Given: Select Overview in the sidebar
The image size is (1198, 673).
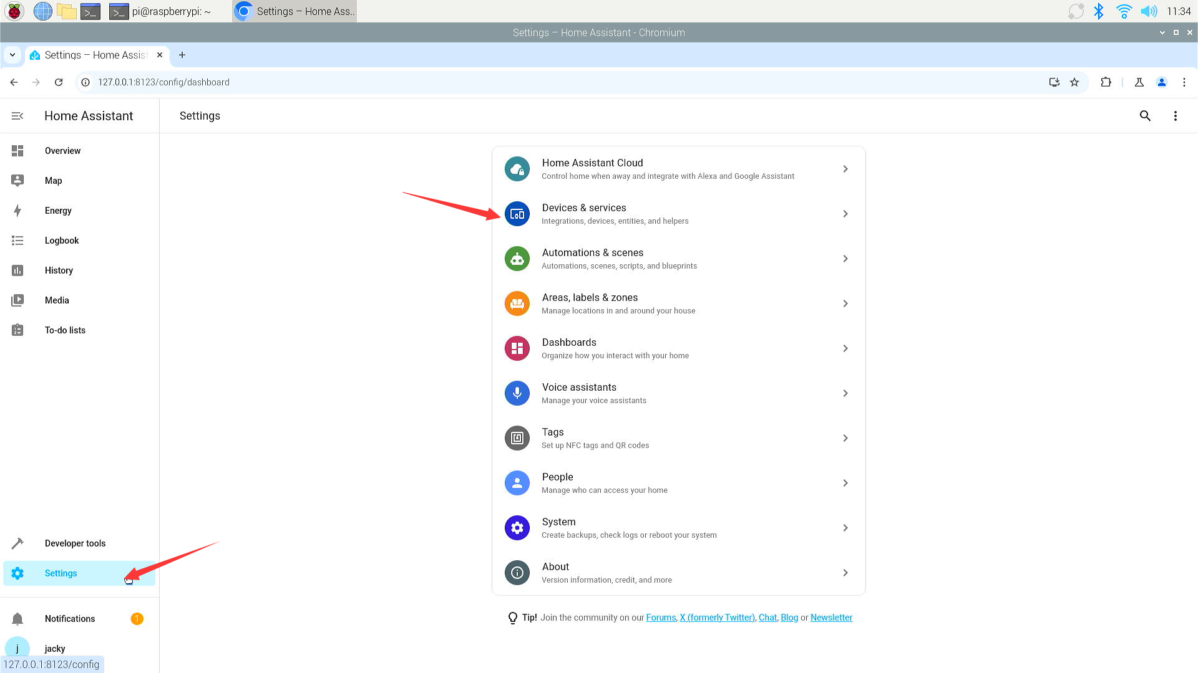Looking at the screenshot, I should click(79, 151).
